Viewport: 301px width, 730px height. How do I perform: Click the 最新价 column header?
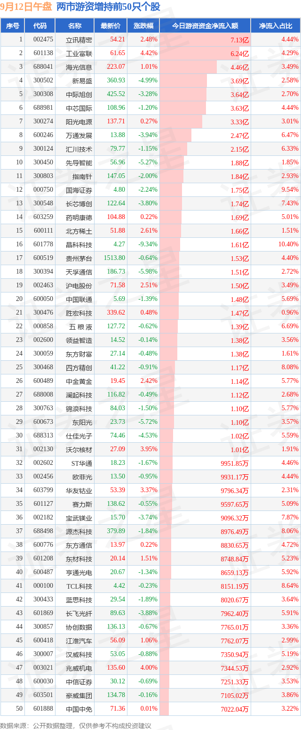click(x=111, y=26)
